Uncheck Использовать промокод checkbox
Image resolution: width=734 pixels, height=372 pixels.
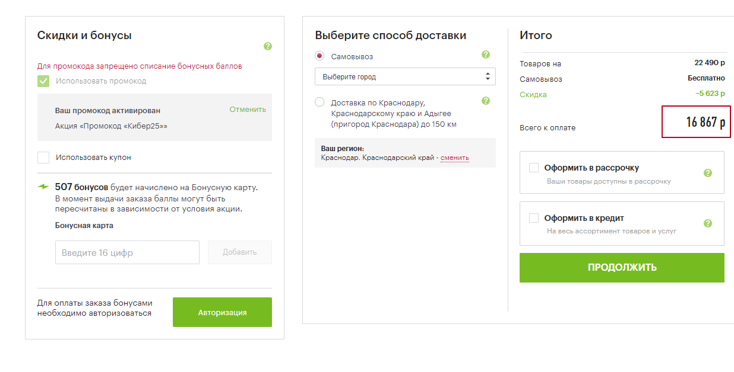pyautogui.click(x=43, y=81)
